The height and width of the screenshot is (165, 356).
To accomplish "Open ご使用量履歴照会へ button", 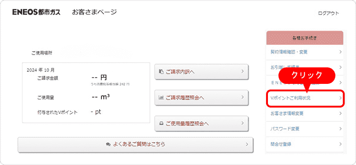I will point(201,123).
